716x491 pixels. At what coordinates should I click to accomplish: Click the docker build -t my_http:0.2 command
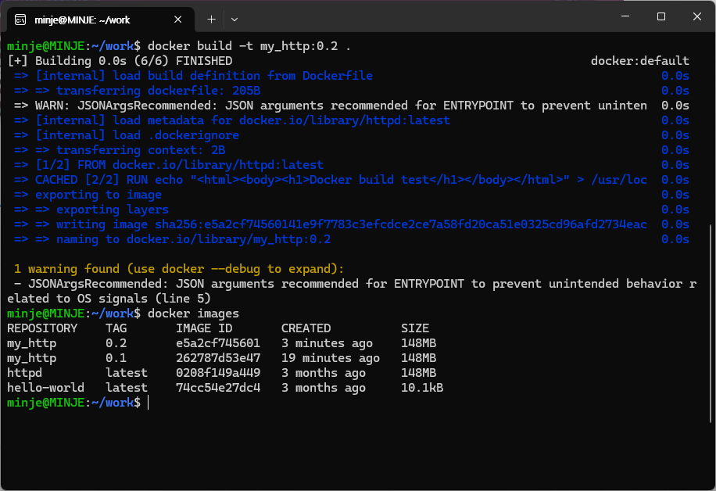[249, 46]
